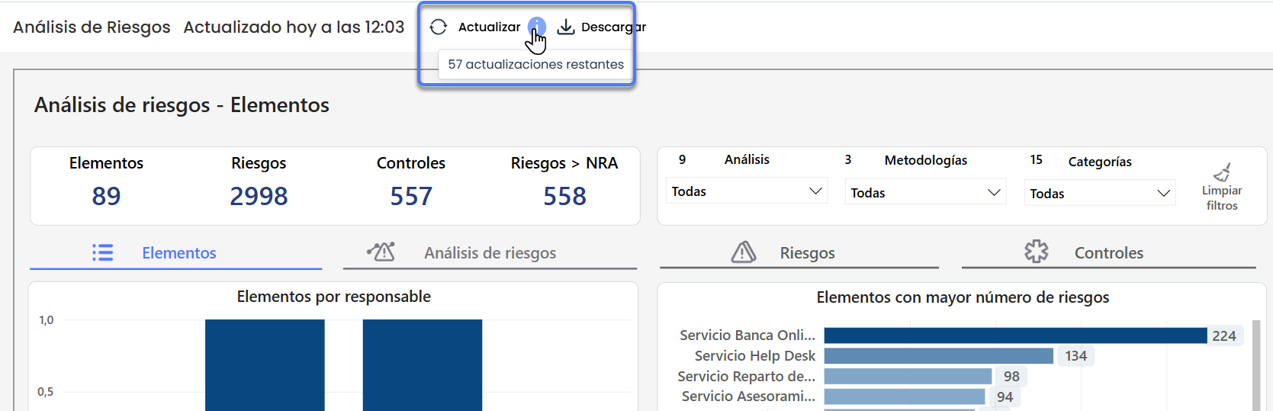1273x411 pixels.
Task: Switch to the Controles tab
Action: coord(1108,253)
